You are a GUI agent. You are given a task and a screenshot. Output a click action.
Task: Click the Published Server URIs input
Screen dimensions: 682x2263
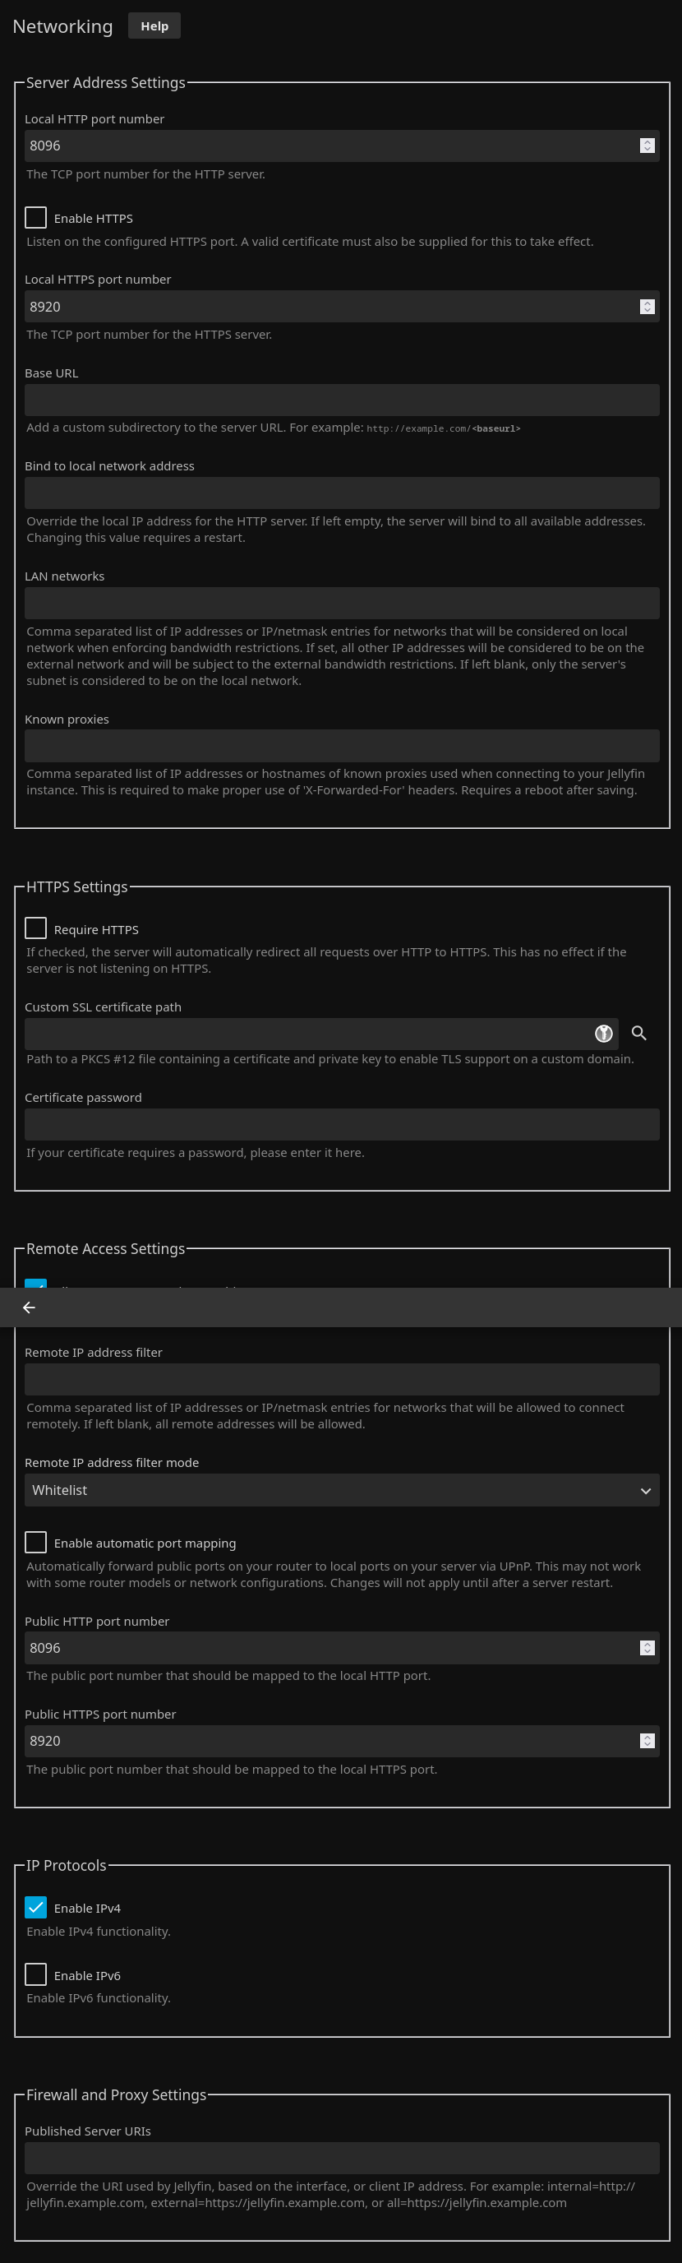pyautogui.click(x=342, y=2158)
